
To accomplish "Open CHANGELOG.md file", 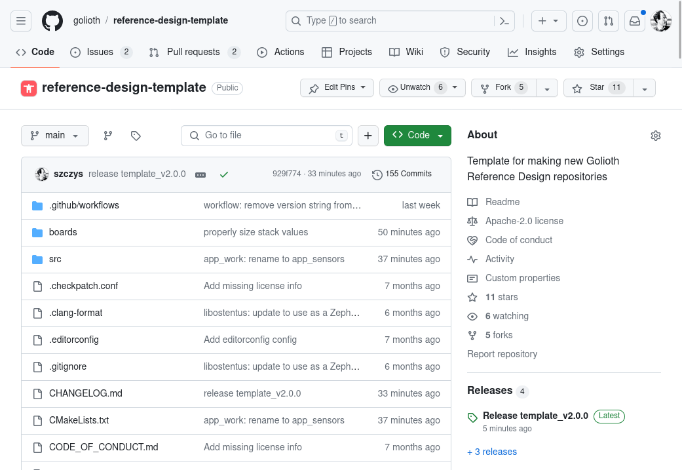I will tap(86, 393).
